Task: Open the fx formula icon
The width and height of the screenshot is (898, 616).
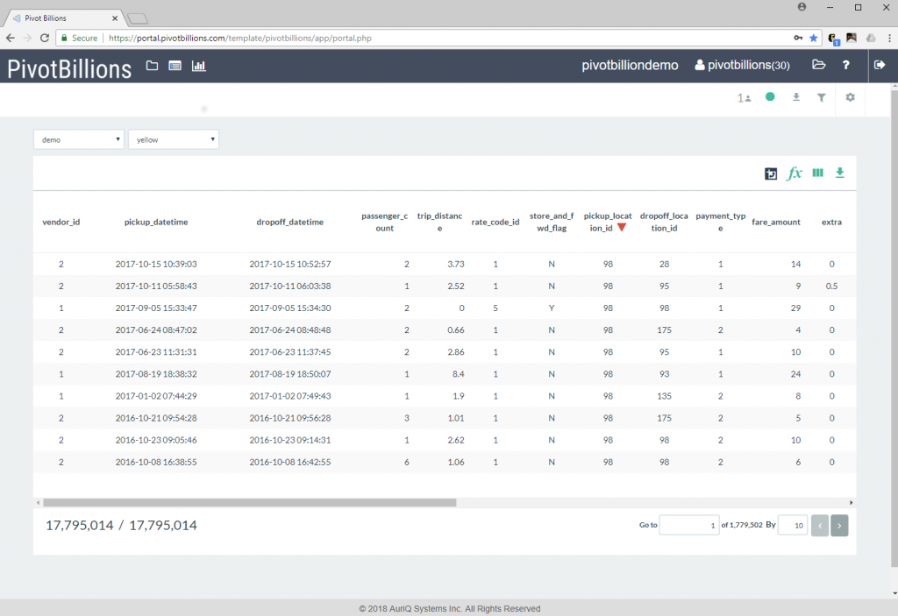Action: click(x=795, y=173)
